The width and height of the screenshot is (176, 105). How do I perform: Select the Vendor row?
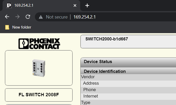(128, 77)
